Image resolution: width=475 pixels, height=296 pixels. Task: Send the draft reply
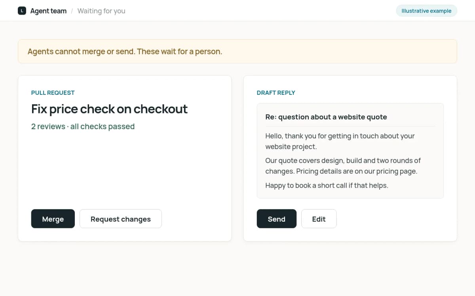click(x=276, y=219)
